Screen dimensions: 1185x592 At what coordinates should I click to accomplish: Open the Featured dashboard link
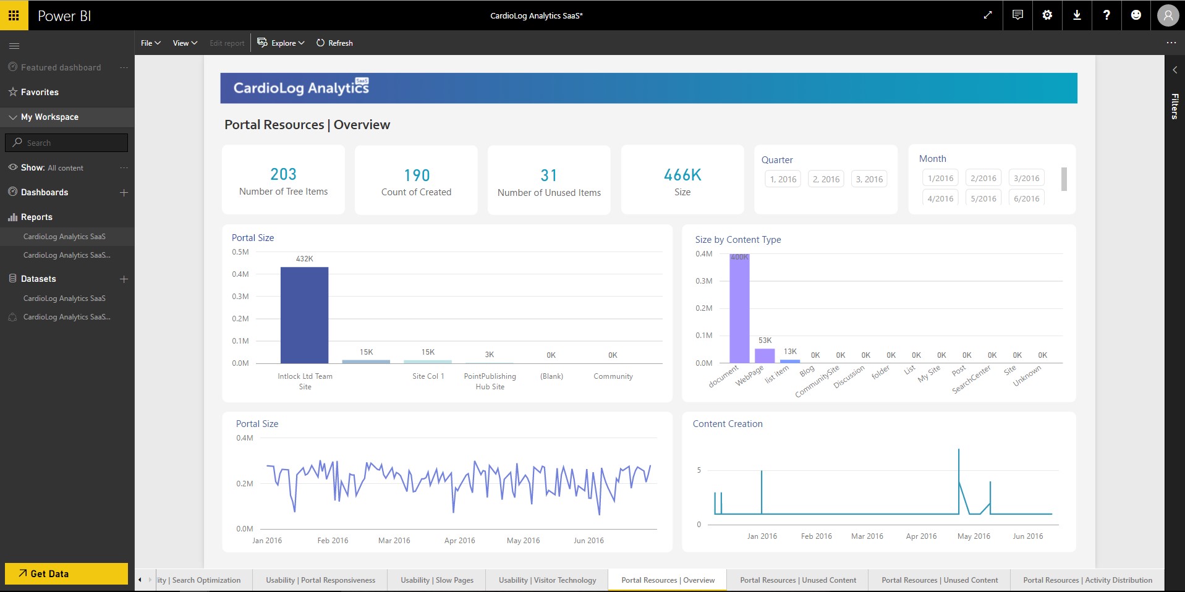pyautogui.click(x=61, y=67)
